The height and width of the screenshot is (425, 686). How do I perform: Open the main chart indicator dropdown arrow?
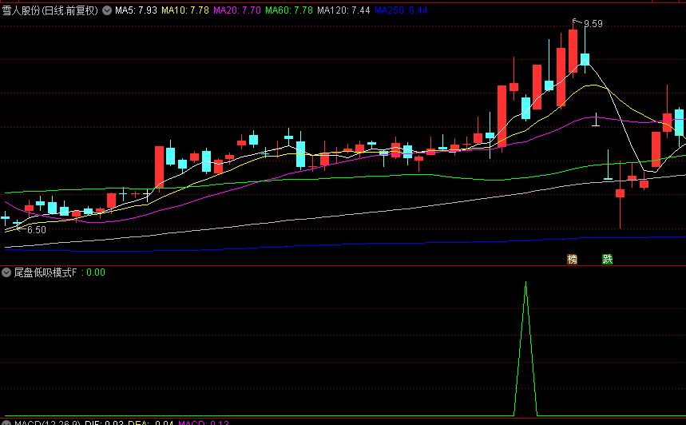(x=106, y=11)
